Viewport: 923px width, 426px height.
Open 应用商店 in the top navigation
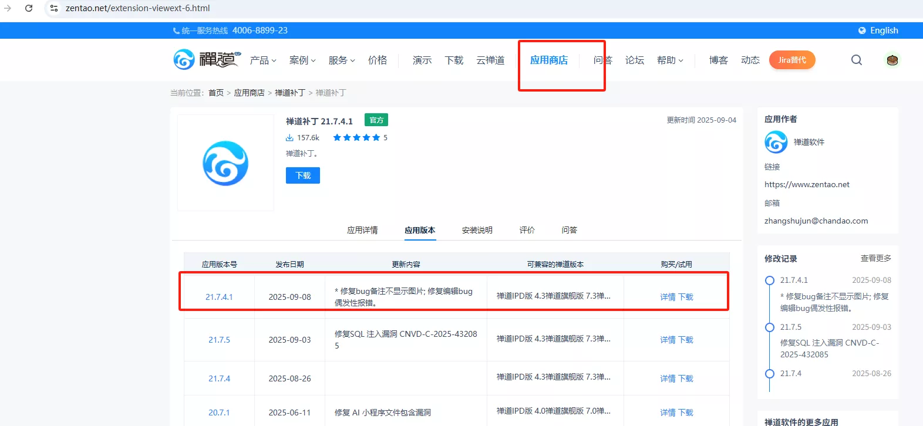[x=548, y=60]
